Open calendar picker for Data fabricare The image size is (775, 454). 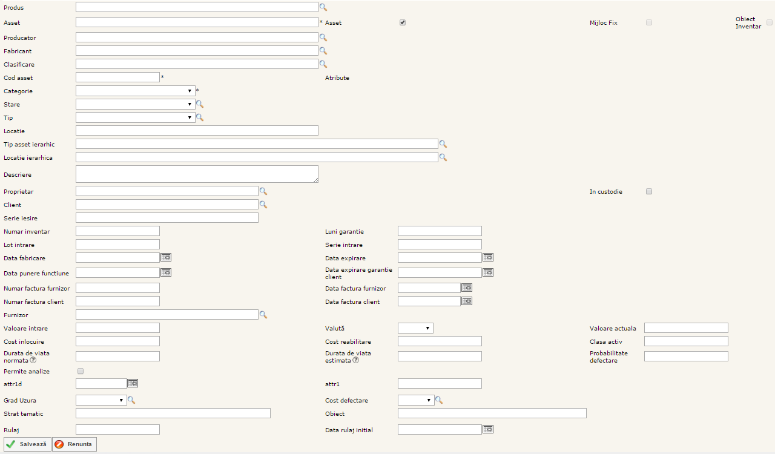166,258
